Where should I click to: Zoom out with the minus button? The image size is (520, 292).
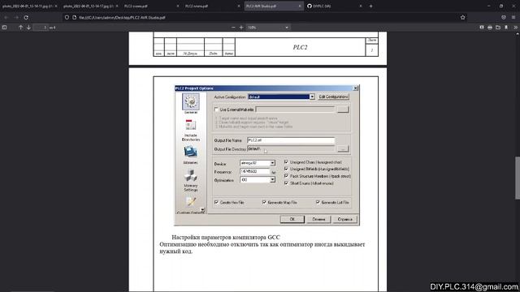pos(233,28)
